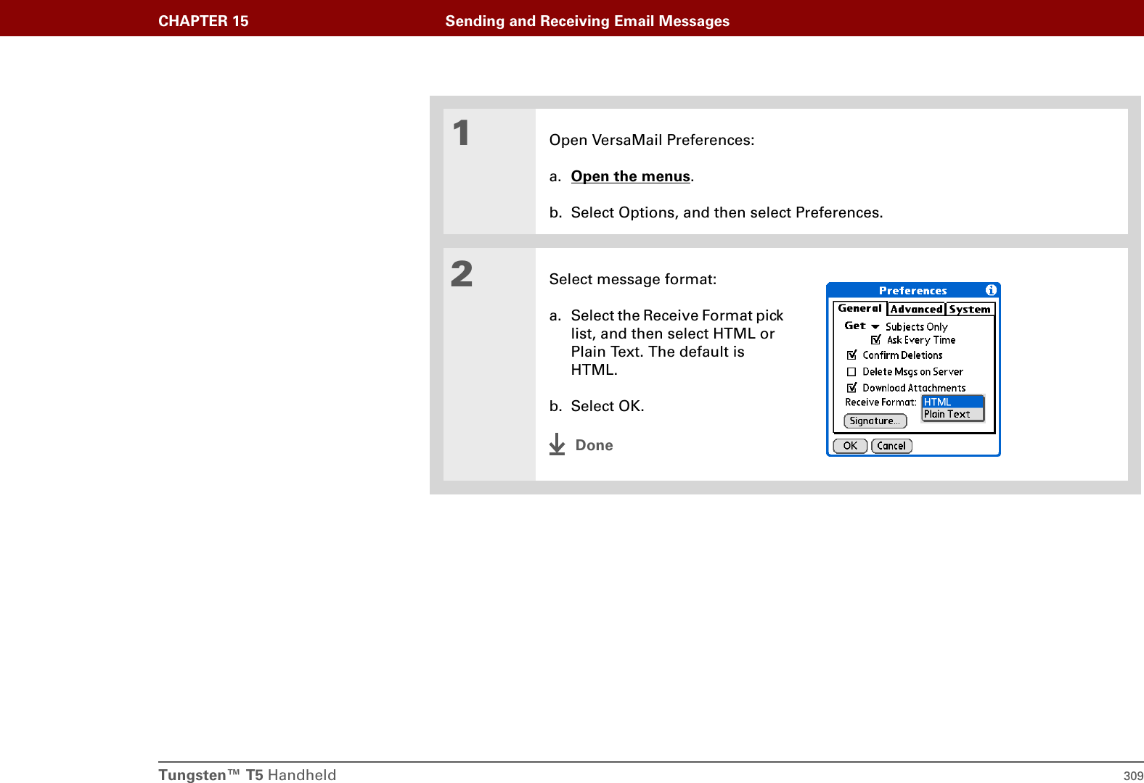Switch to the System tab
Image resolution: width=1144 pixels, height=783 pixels.
pyautogui.click(x=970, y=309)
